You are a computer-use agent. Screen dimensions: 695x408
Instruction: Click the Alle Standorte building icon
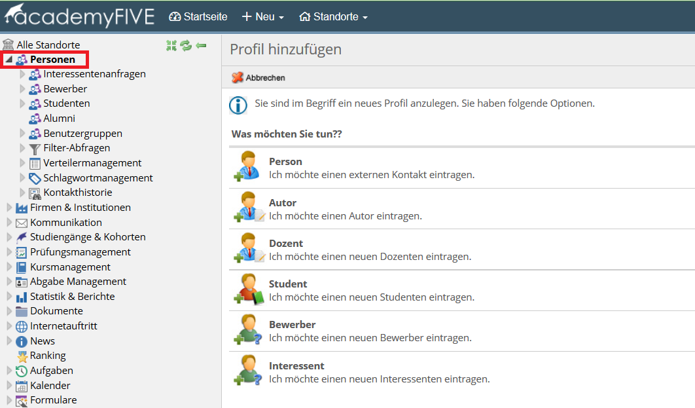click(x=8, y=45)
